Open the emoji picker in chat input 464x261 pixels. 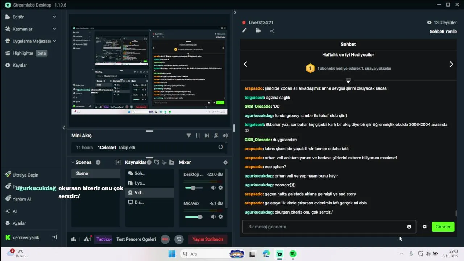click(x=409, y=227)
